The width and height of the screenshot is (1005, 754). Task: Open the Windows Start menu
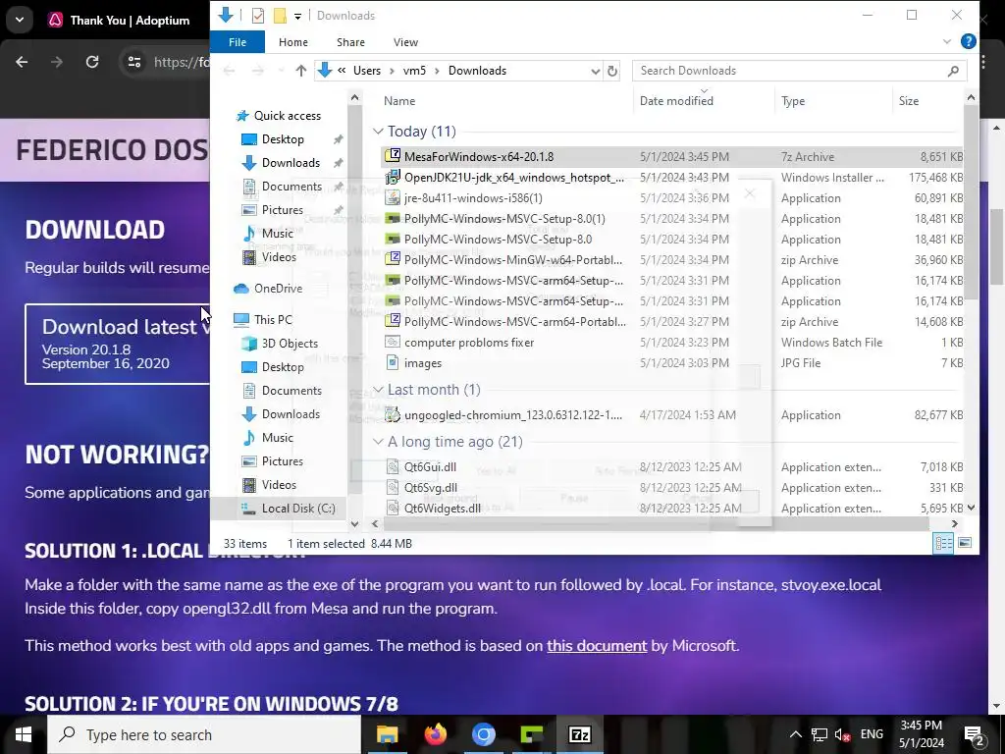click(24, 734)
